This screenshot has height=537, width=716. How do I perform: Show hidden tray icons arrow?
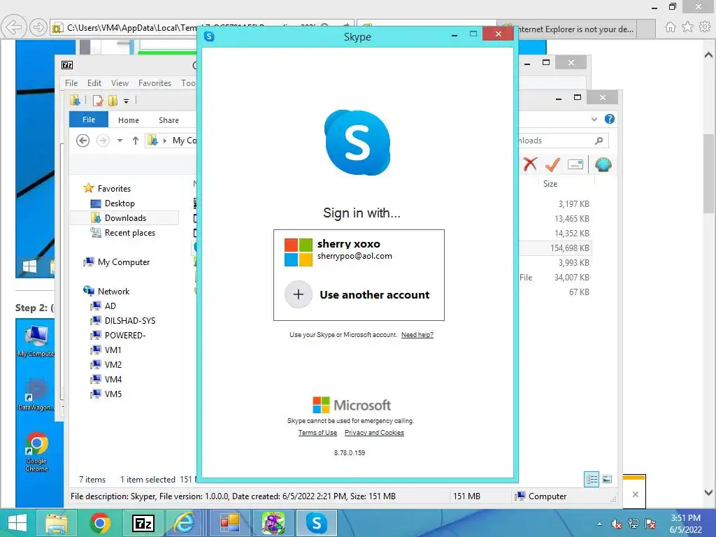tap(599, 524)
